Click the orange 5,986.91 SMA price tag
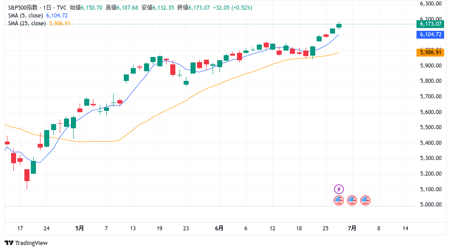 point(430,52)
